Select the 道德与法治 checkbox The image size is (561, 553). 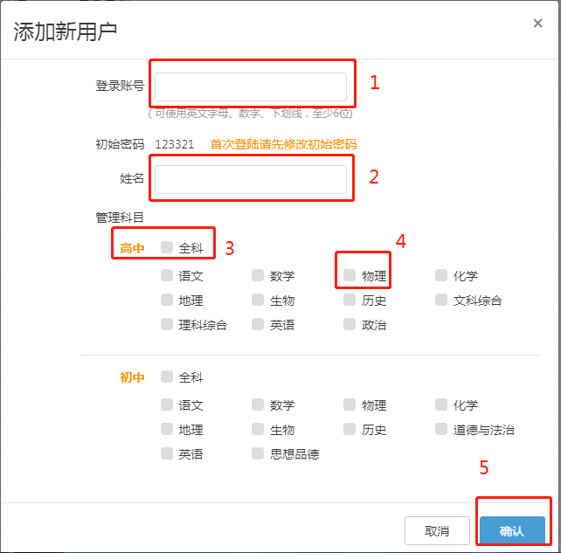441,430
